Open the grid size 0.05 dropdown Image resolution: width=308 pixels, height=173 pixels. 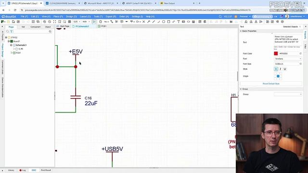pos(77,22)
